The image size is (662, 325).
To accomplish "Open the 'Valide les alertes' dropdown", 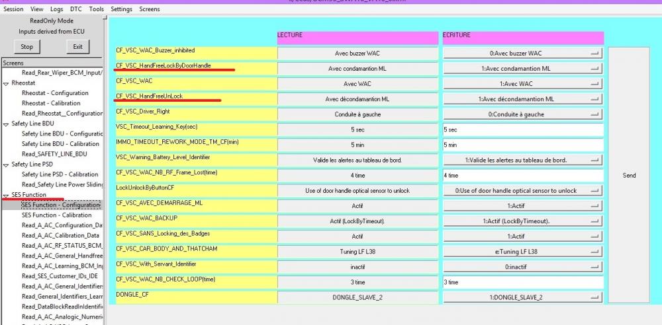I will [523, 160].
